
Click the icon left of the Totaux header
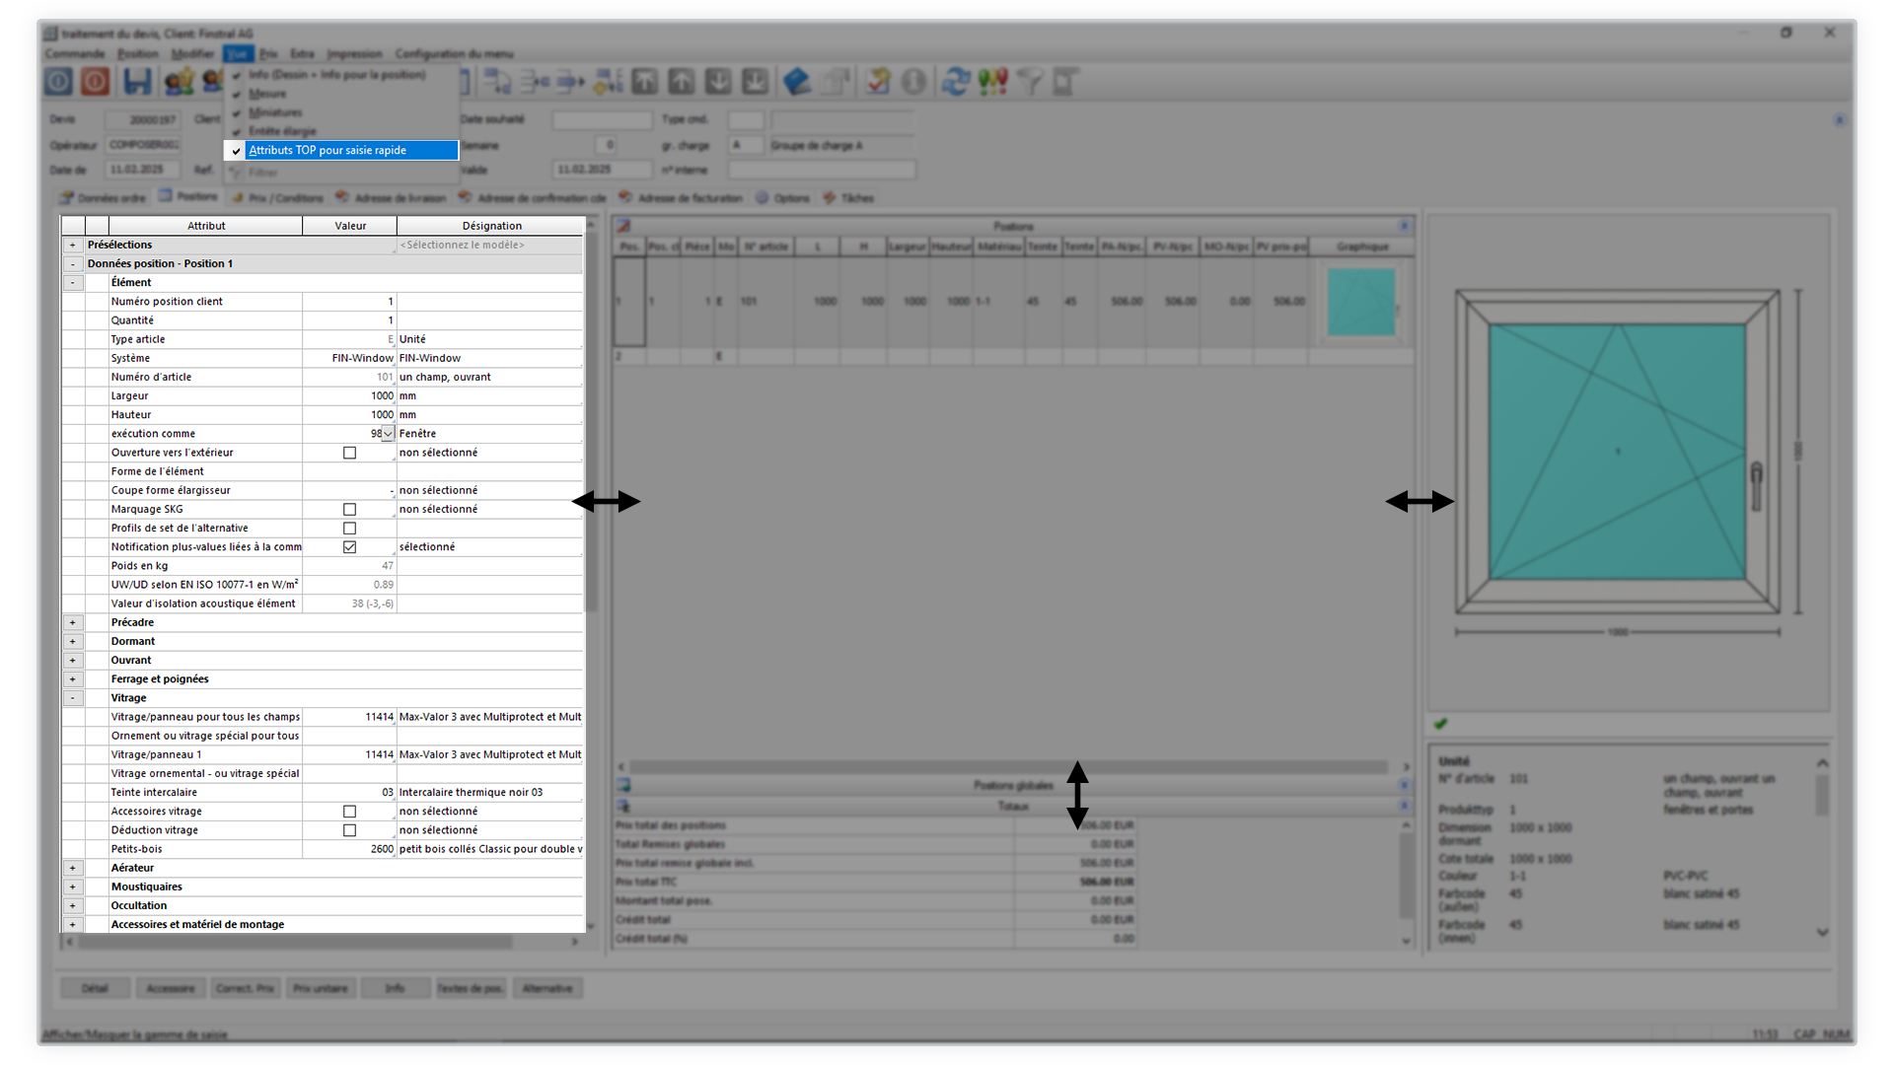point(623,806)
